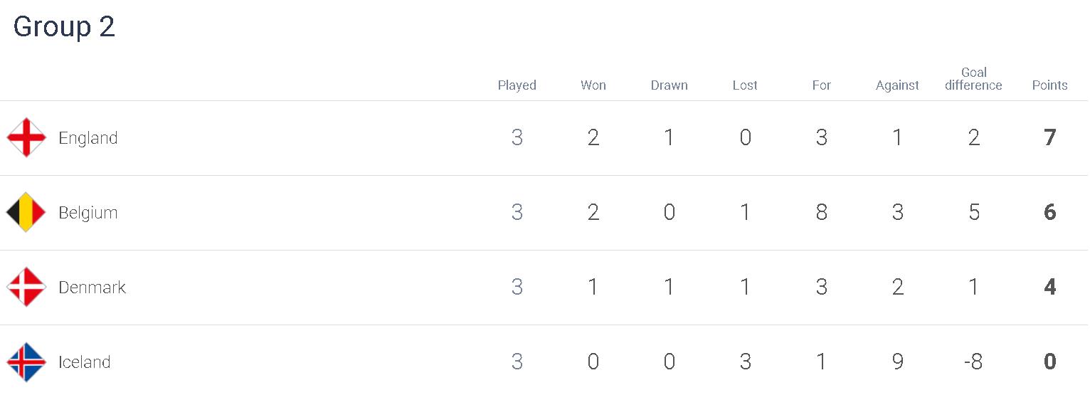Image resolution: width=1090 pixels, height=395 pixels.
Task: Click the Belgium flag icon
Action: (26, 212)
